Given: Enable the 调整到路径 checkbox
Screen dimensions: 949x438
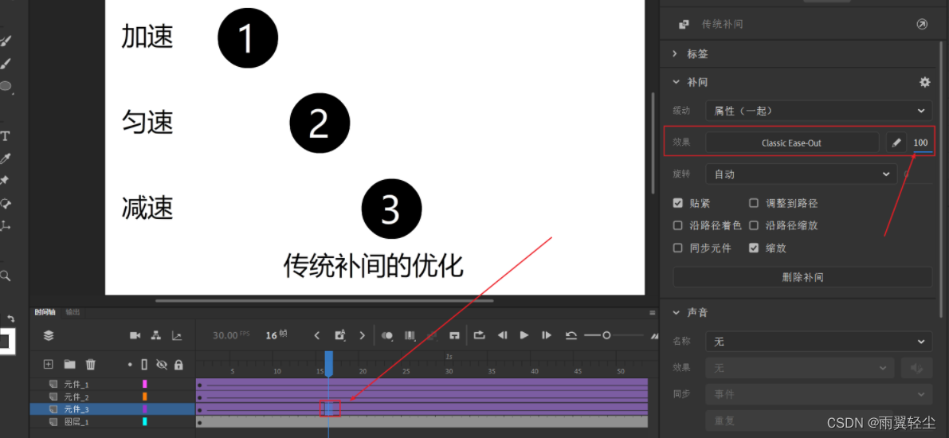Looking at the screenshot, I should 754,202.
